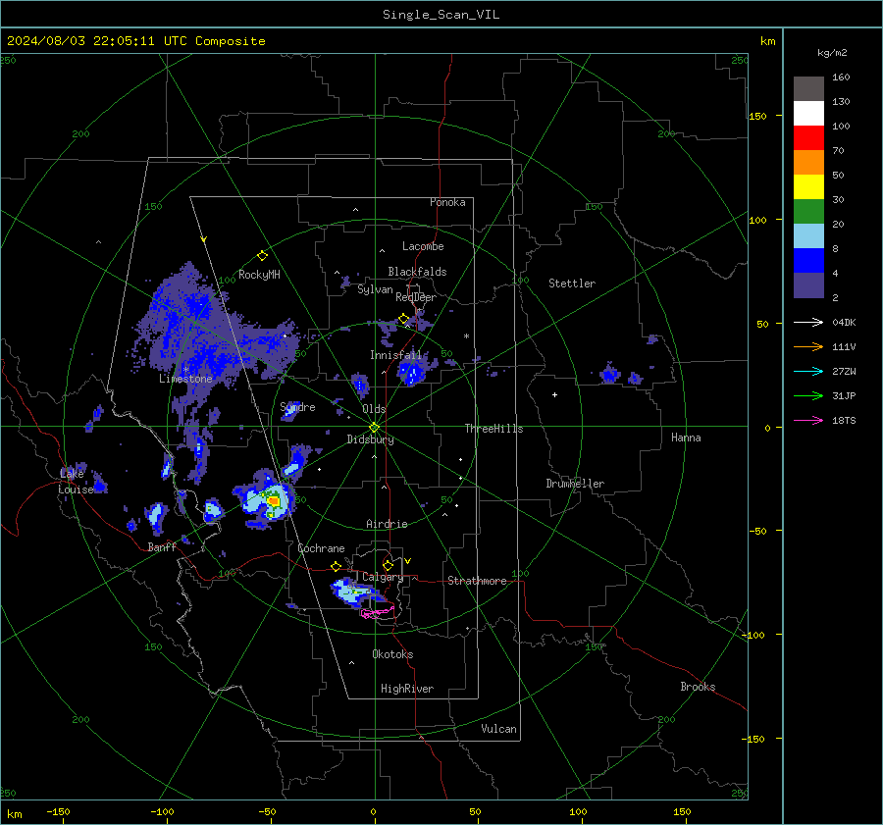This screenshot has width=883, height=825.
Task: Click the Vulcan city label
Action: (499, 729)
